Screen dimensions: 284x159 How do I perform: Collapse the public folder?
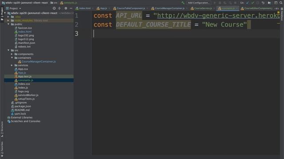pos(8,24)
